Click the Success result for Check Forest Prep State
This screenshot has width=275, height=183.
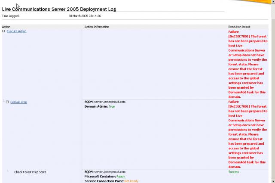[x=234, y=172]
